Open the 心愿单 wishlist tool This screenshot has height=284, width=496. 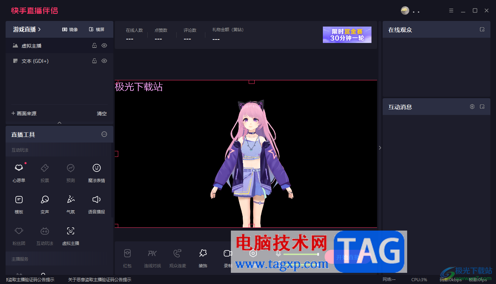click(19, 173)
